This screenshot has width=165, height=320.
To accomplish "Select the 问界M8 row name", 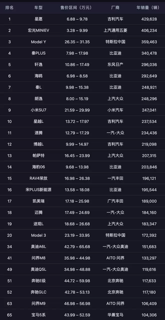I will [38, 258].
